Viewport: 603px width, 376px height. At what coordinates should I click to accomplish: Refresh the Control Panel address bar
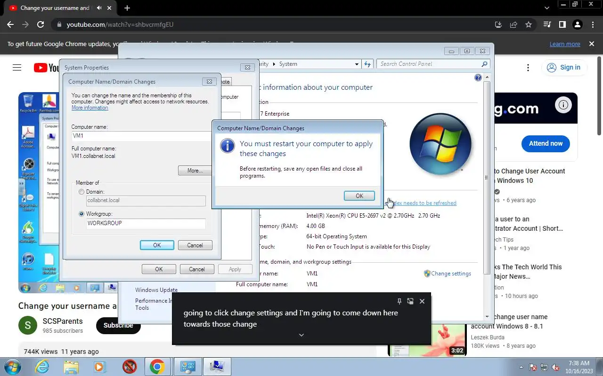tap(367, 64)
